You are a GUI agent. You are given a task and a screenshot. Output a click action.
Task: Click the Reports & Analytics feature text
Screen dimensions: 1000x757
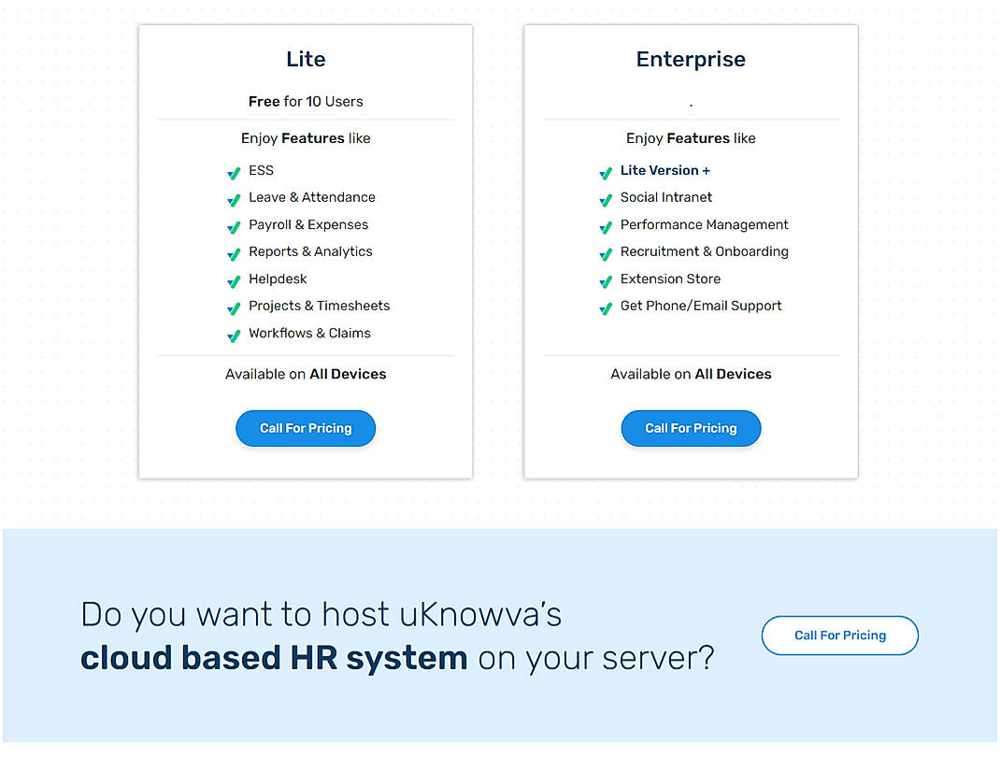(310, 251)
